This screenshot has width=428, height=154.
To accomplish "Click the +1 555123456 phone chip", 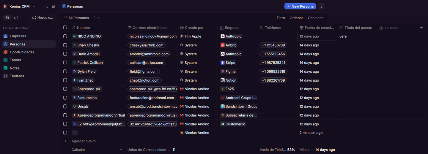I will [273, 54].
